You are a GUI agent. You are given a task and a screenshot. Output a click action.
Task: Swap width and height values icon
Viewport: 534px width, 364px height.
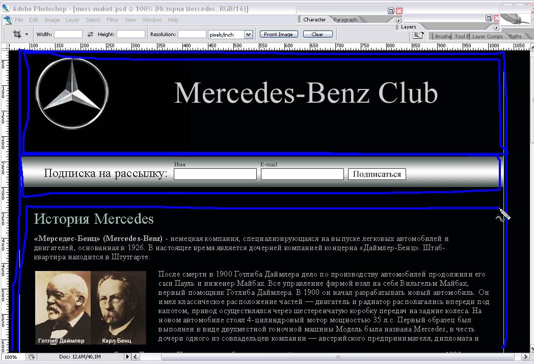90,35
